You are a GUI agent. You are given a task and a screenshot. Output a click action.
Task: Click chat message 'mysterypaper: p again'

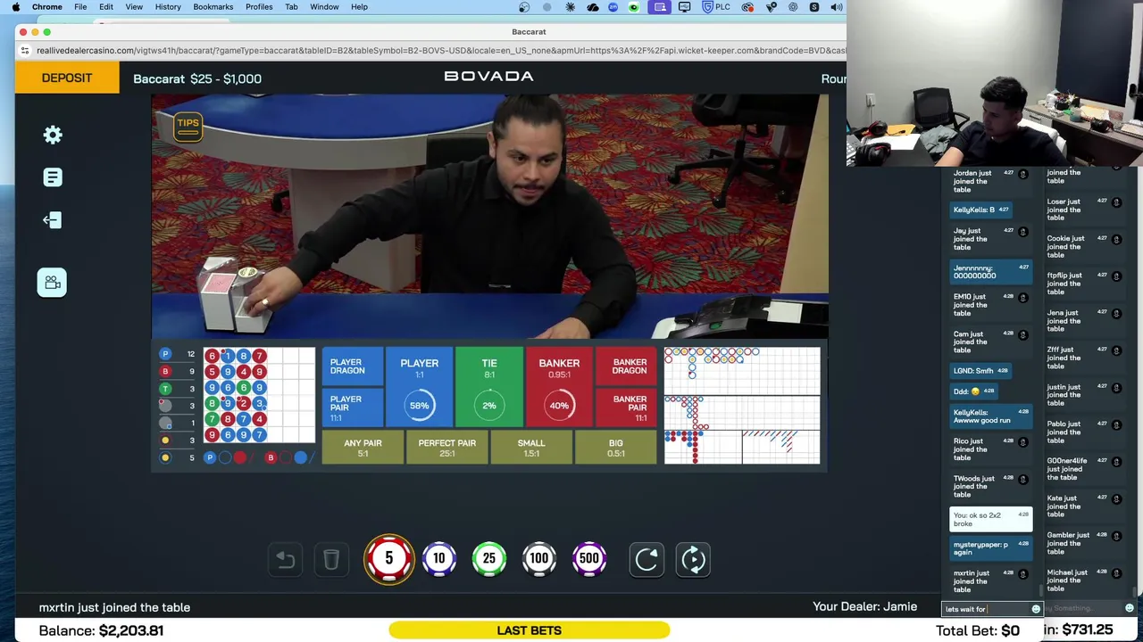[990, 548]
